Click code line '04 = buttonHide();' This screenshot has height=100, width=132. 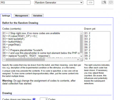[x=13, y=42]
